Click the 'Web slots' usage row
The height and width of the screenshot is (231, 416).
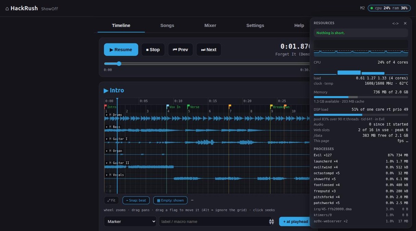tap(361, 130)
